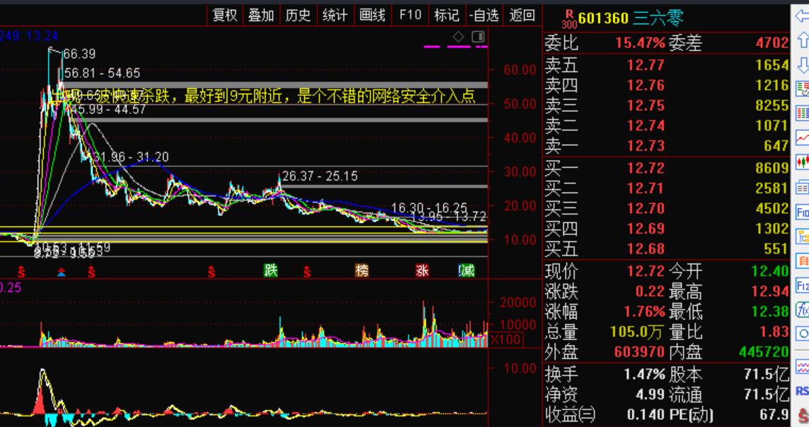Open the 叠加 overlay dropdown in the toolbar
Screen dimensions: 809x427
[x=260, y=14]
